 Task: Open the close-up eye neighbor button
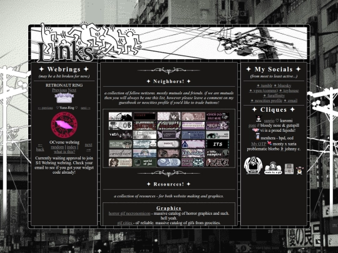[x=169, y=154]
